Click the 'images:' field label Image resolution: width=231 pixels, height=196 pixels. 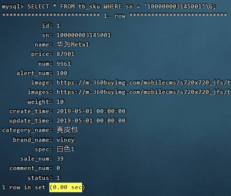click(40, 92)
